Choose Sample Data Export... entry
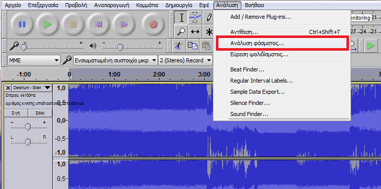This screenshot has height=189, width=381. pyautogui.click(x=282, y=92)
